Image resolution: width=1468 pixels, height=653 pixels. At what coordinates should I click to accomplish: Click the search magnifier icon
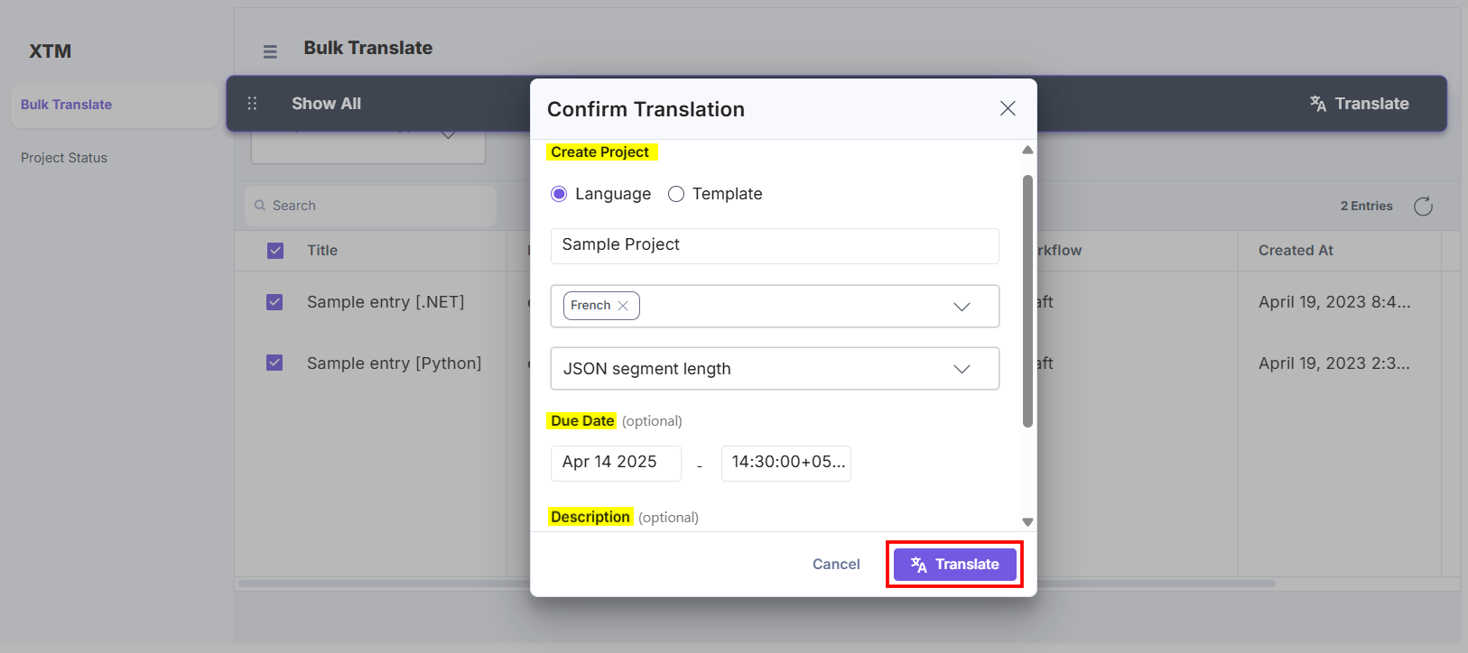point(260,206)
